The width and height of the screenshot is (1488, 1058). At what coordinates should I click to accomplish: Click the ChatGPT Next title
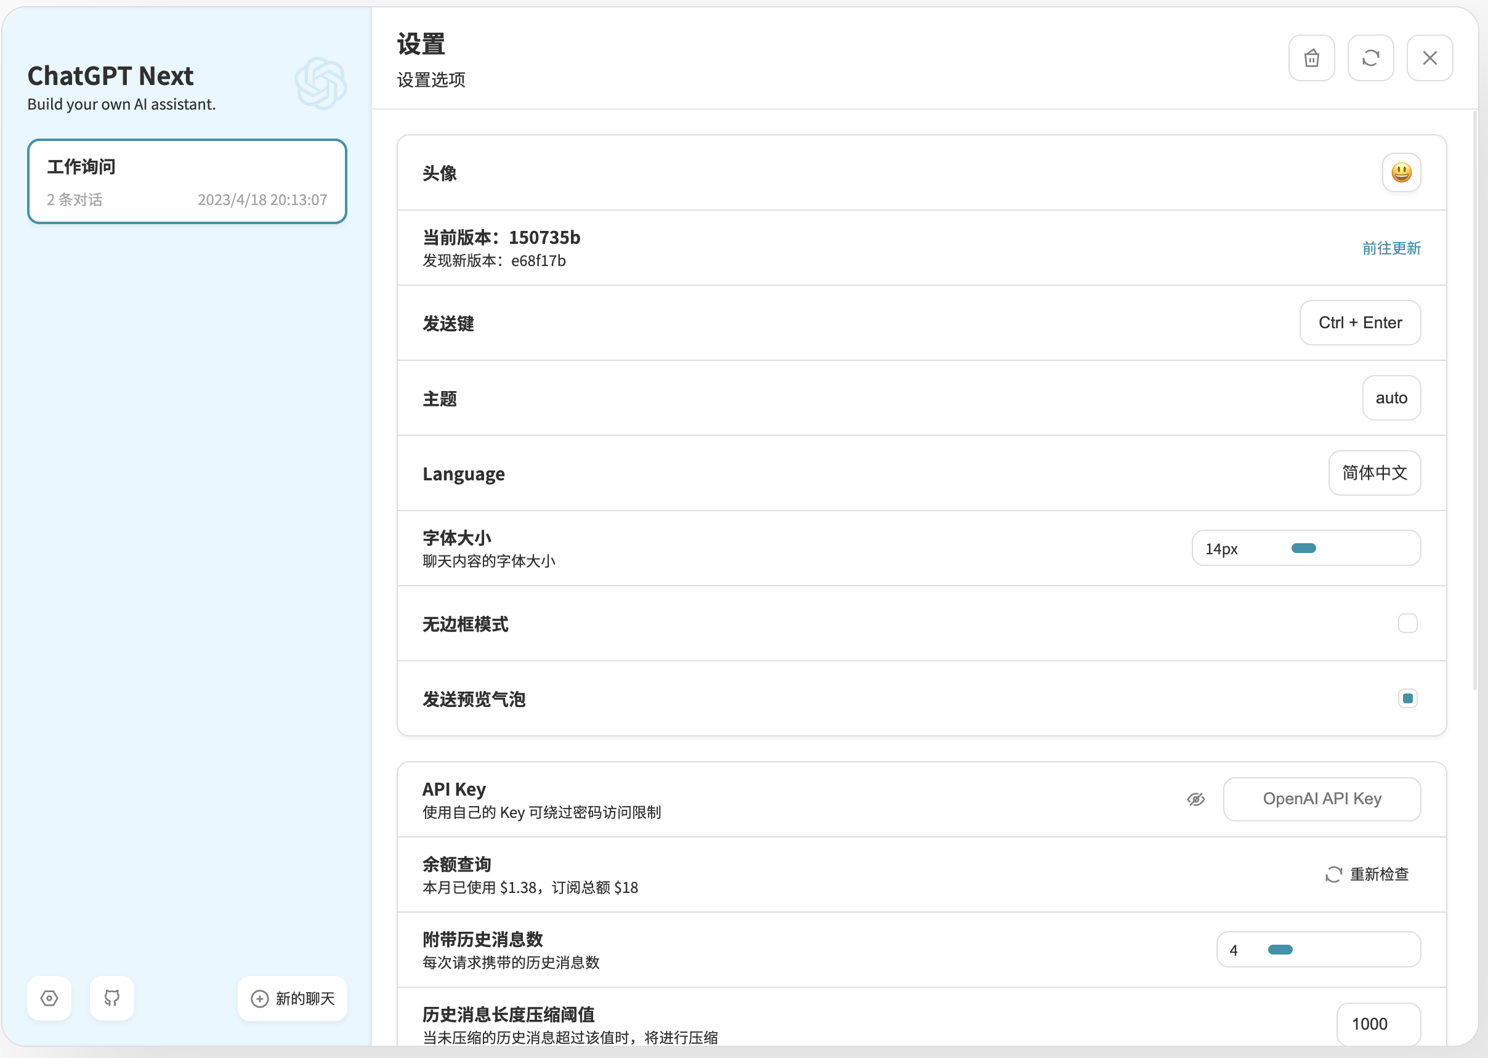click(110, 76)
